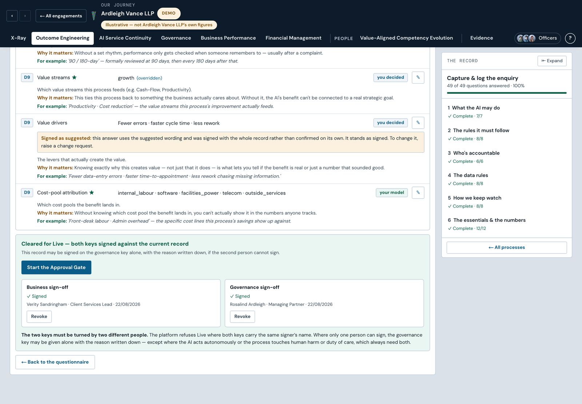The height and width of the screenshot is (404, 582).
Task: Open section 6 The essentials & the numbers
Action: point(506,224)
